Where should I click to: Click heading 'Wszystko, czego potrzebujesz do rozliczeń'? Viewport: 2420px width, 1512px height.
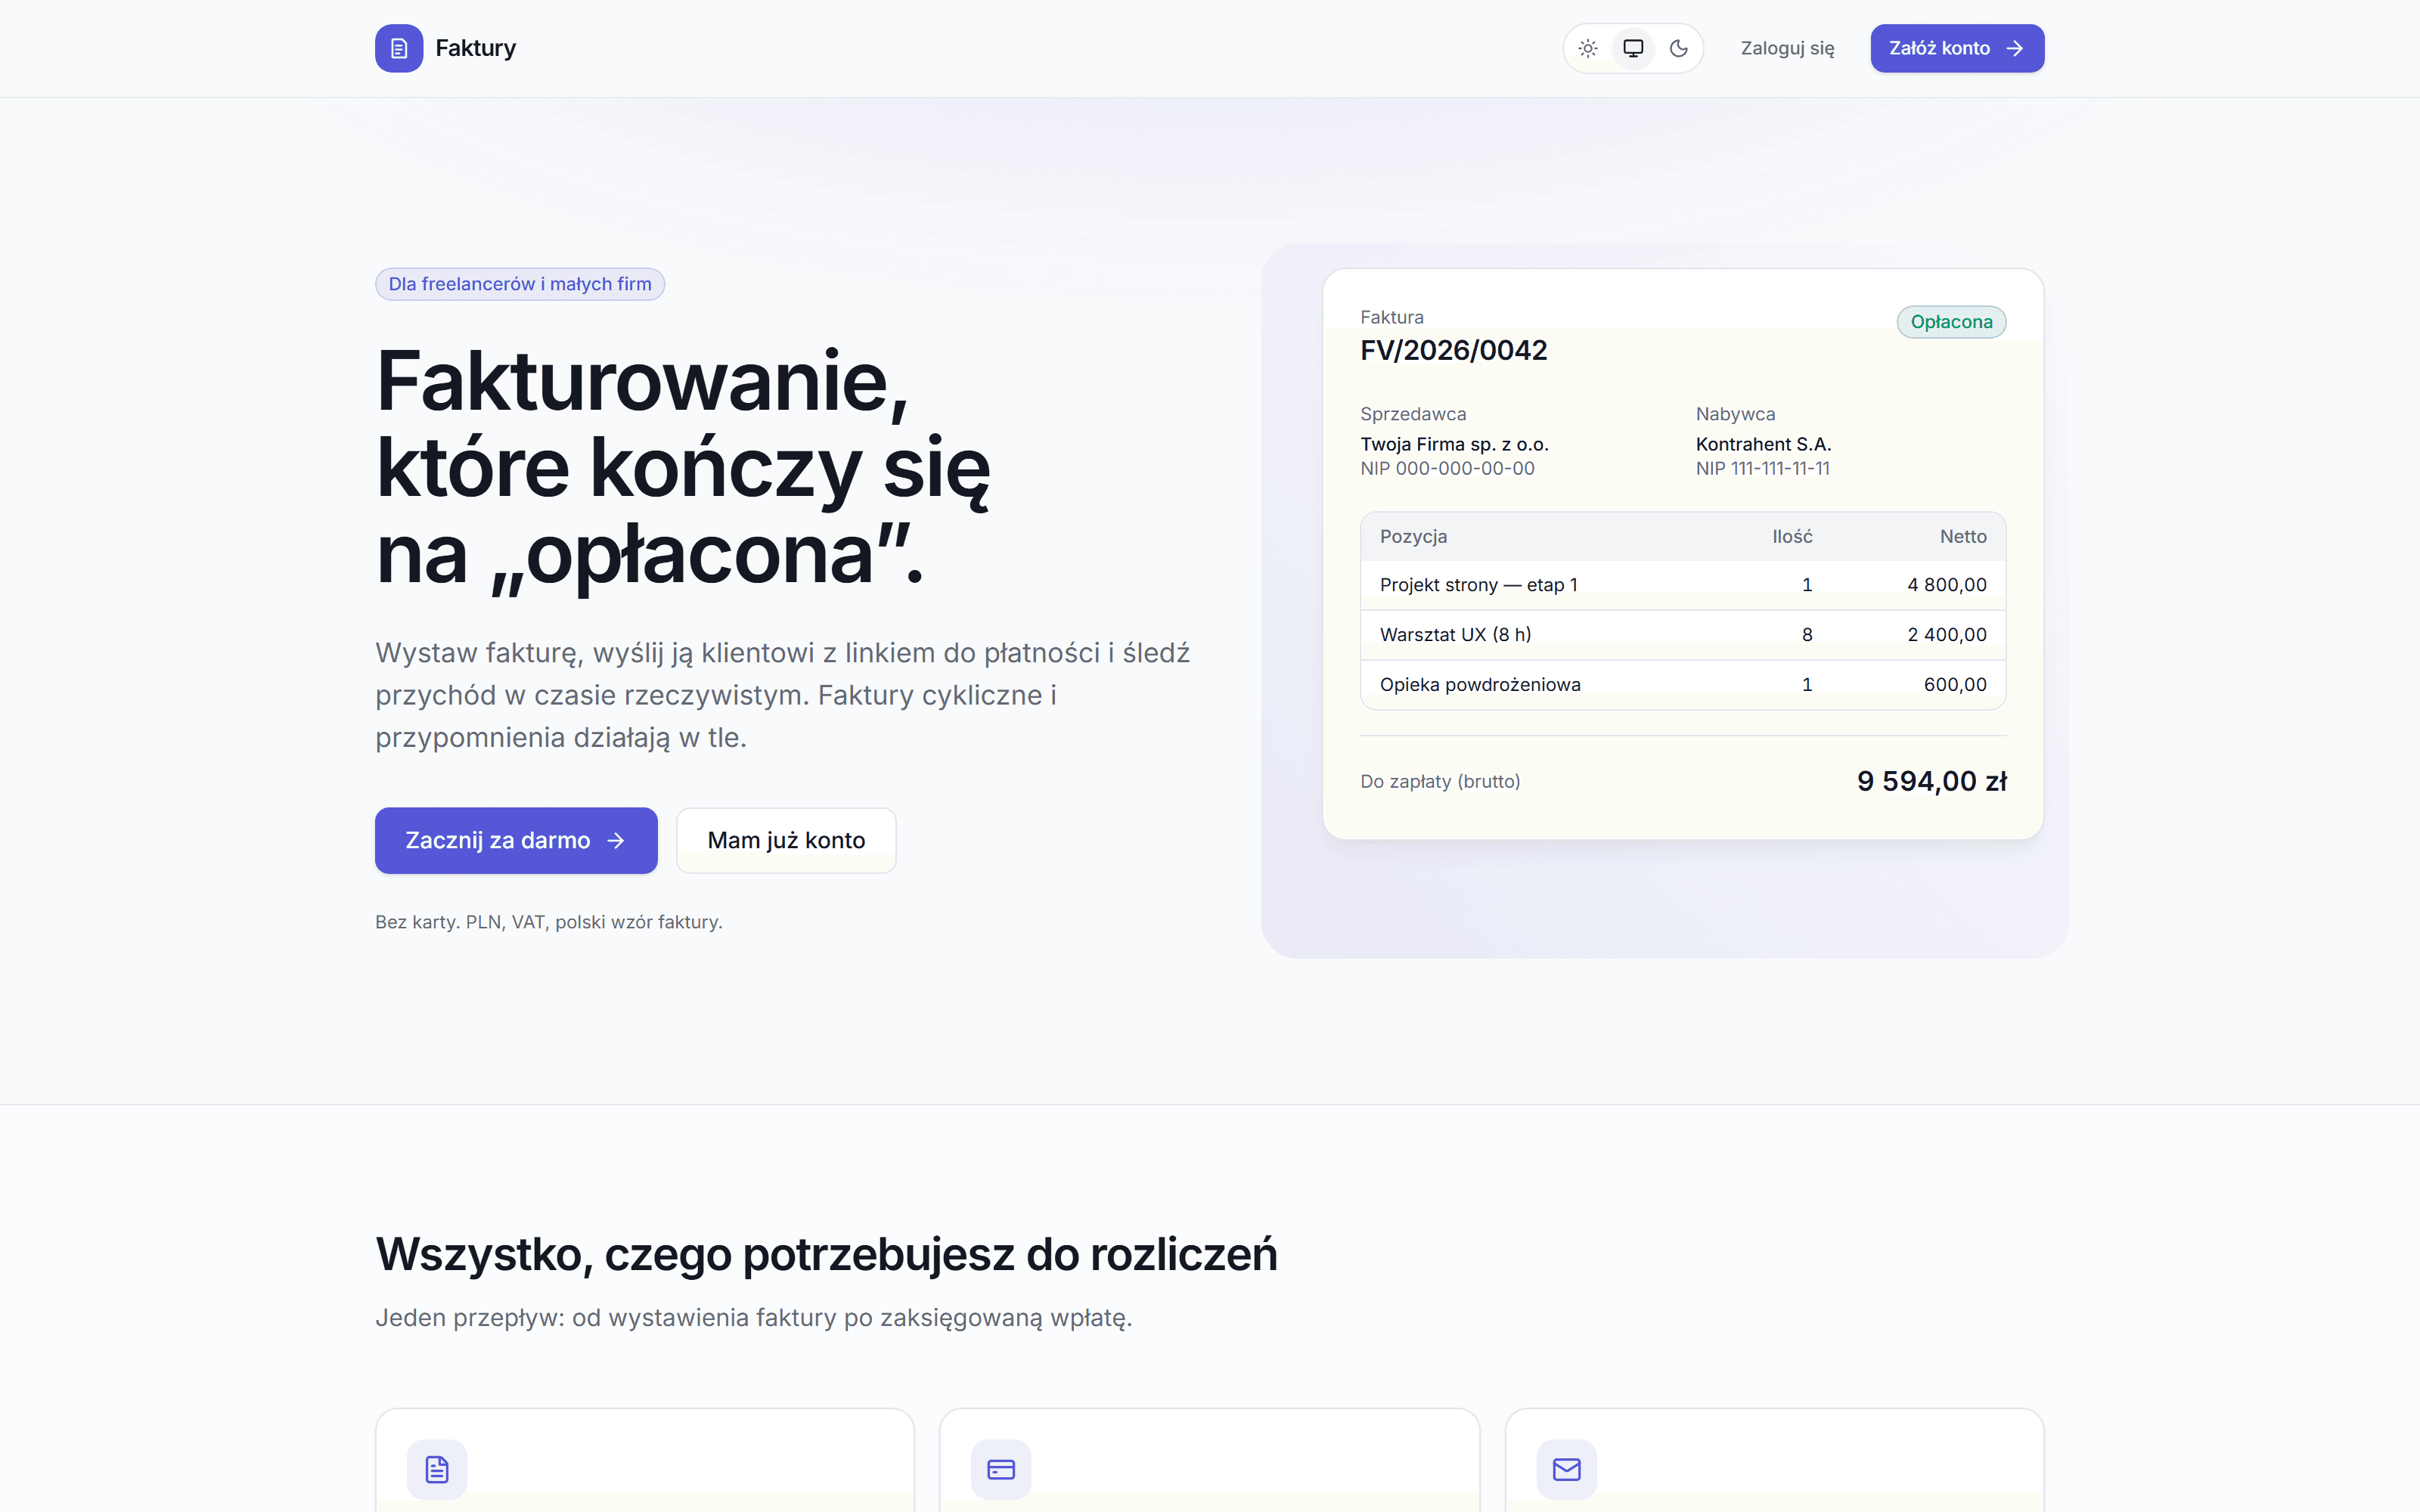point(826,1255)
